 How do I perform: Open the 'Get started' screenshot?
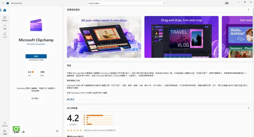pyautogui.click(x=237, y=37)
